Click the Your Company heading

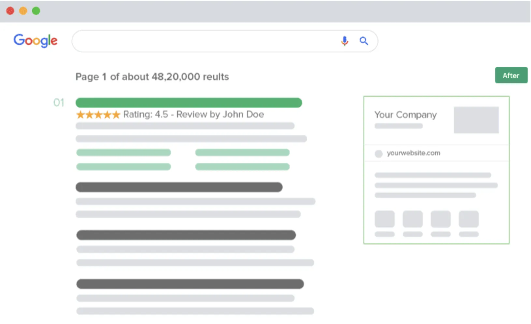[406, 115]
